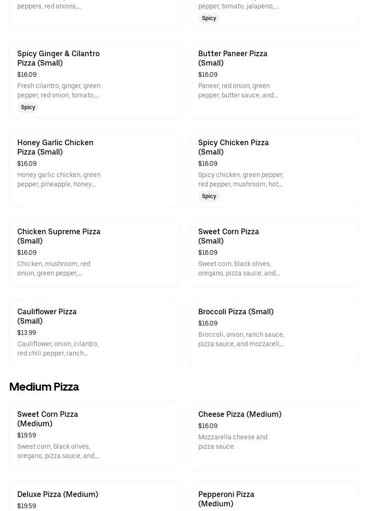Click Spicy tag on Ginger & Cilantro Pizza

pos(28,107)
